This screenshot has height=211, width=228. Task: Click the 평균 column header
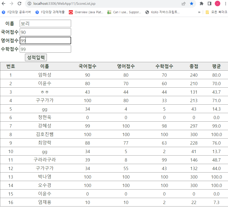(x=216, y=66)
